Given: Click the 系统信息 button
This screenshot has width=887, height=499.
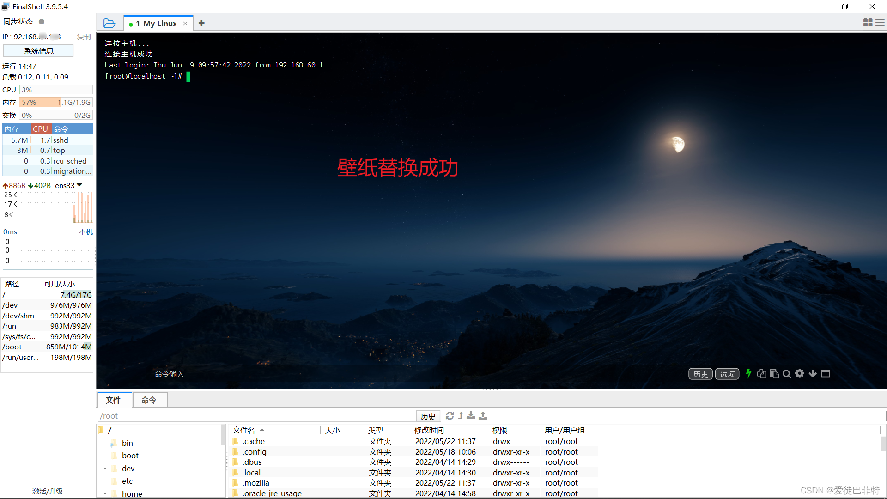Looking at the screenshot, I should click(x=38, y=51).
